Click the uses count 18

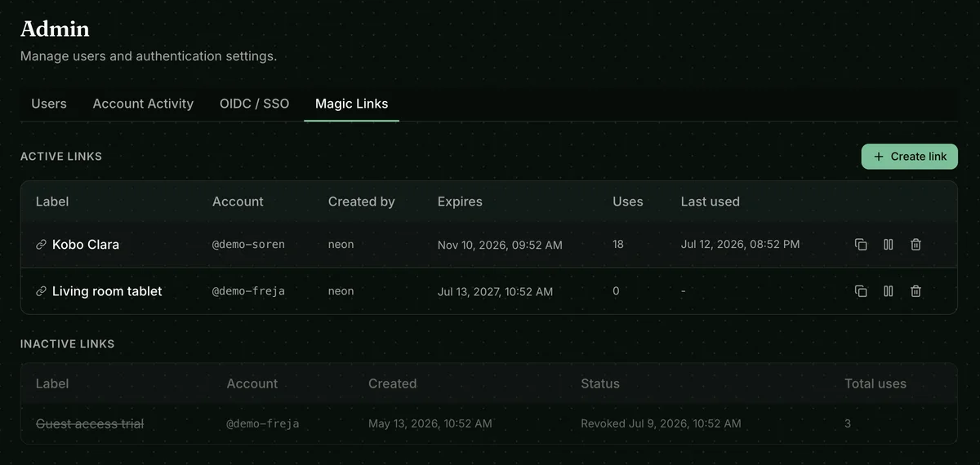[618, 244]
